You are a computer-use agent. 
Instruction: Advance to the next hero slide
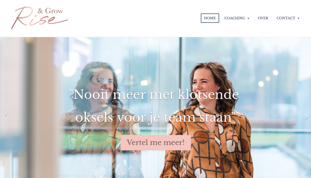[306, 117]
